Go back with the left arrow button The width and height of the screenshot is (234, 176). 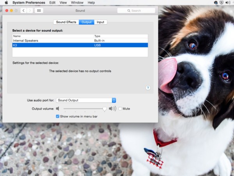[x=23, y=11]
